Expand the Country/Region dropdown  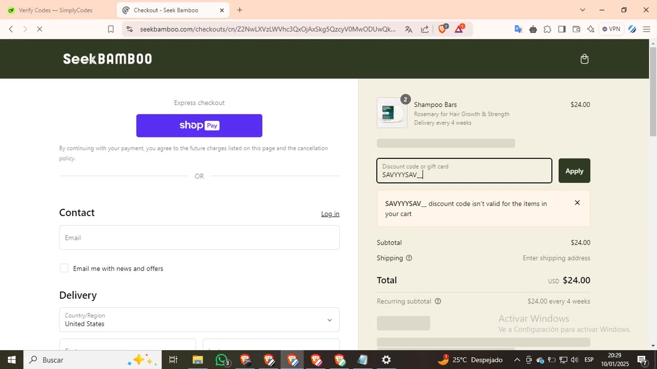point(199,320)
